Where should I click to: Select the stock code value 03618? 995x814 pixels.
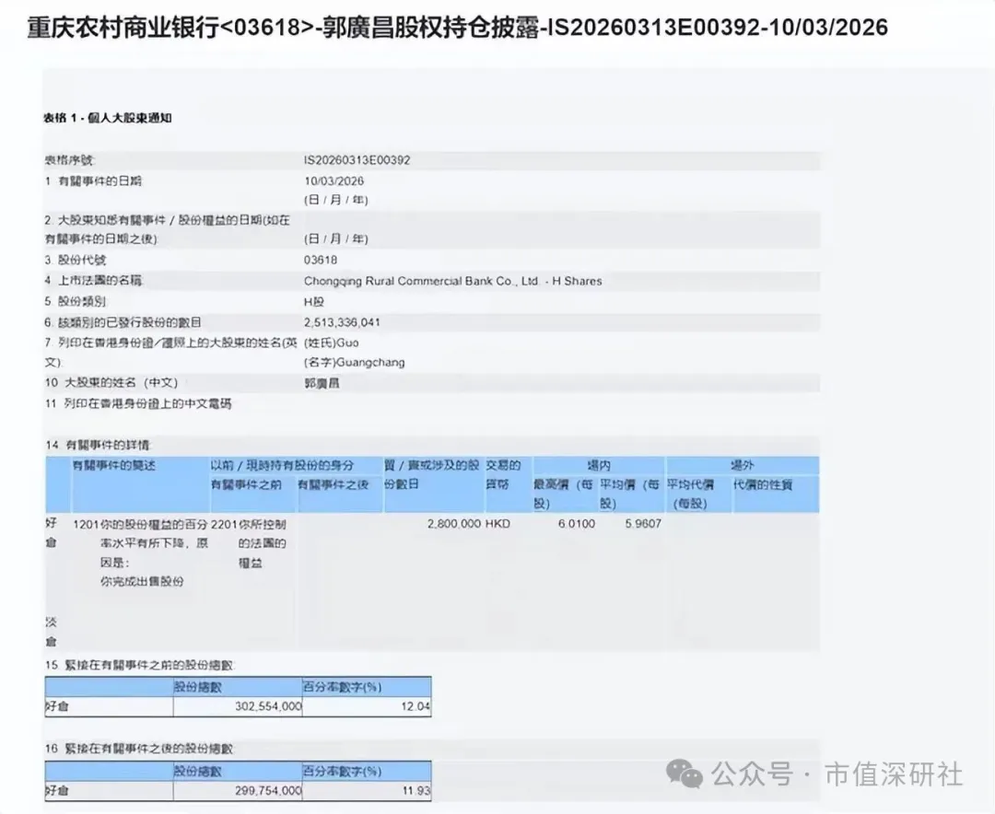point(320,261)
